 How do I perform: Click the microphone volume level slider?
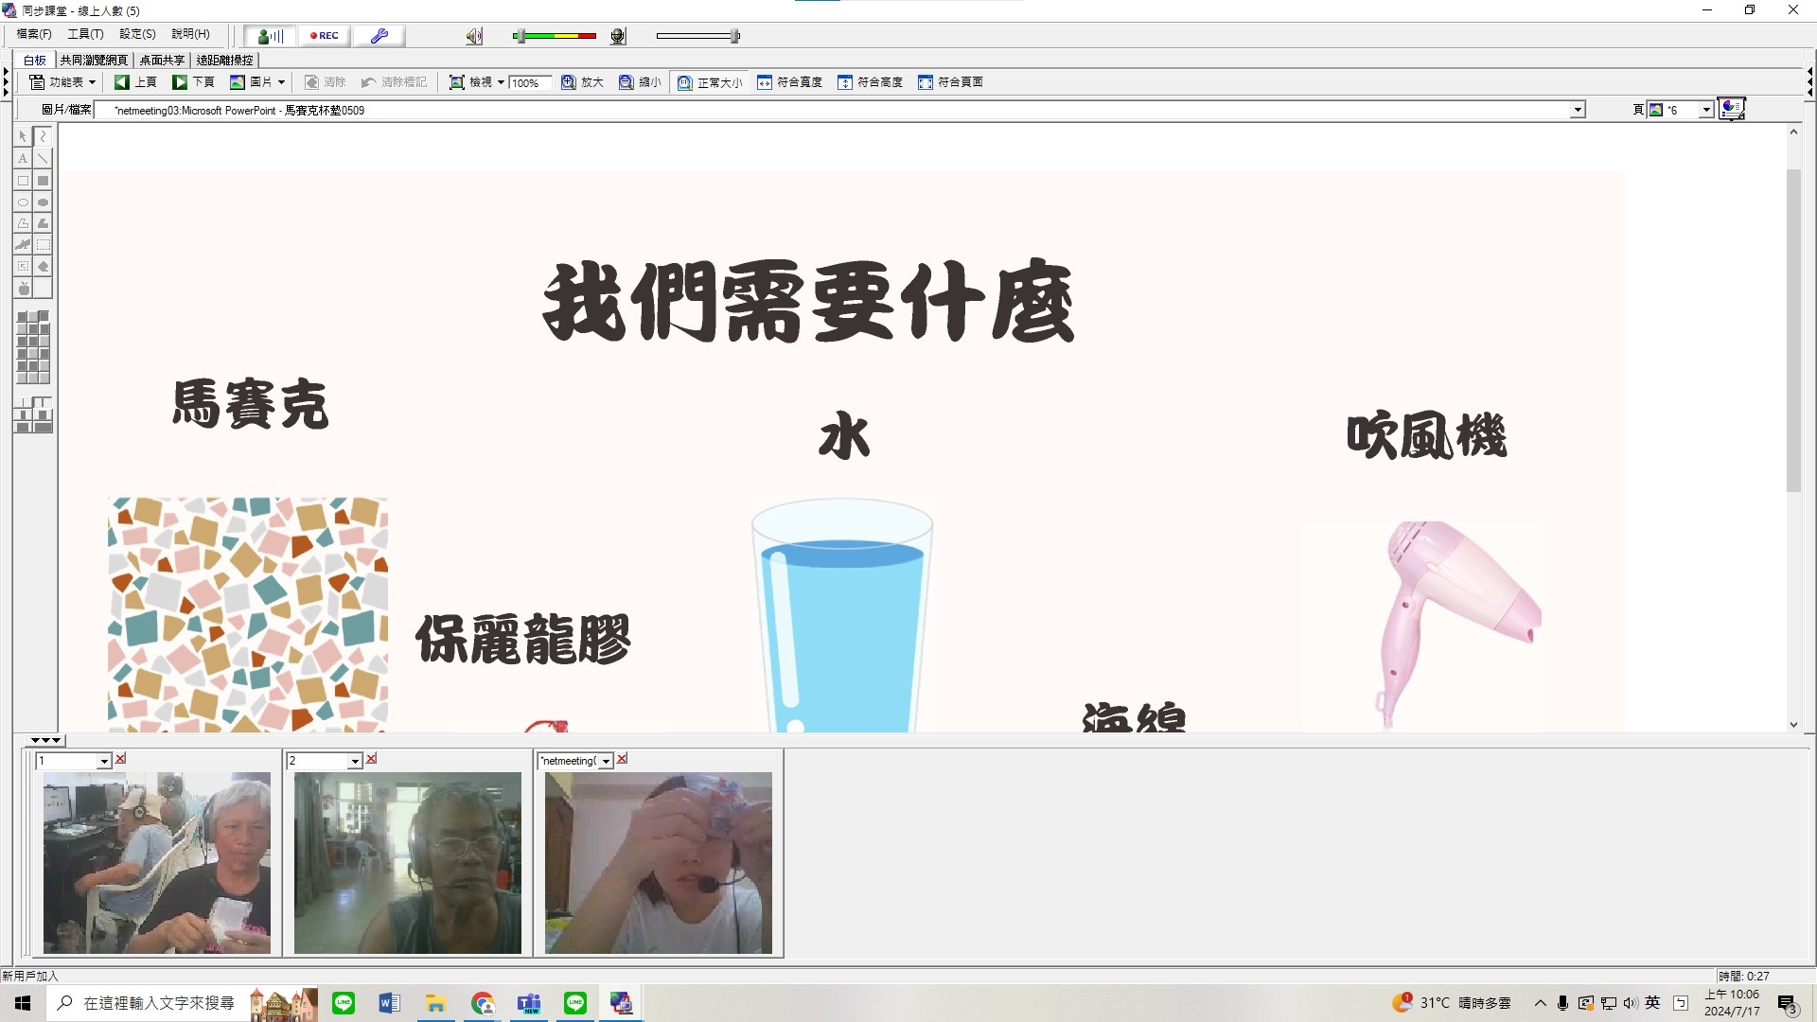pyautogui.click(x=697, y=36)
